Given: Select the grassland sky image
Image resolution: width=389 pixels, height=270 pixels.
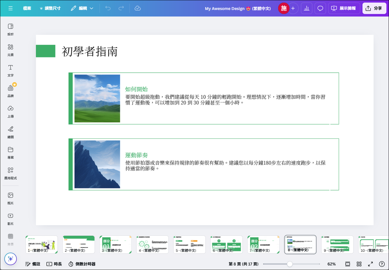Looking at the screenshot, I should (97, 98).
